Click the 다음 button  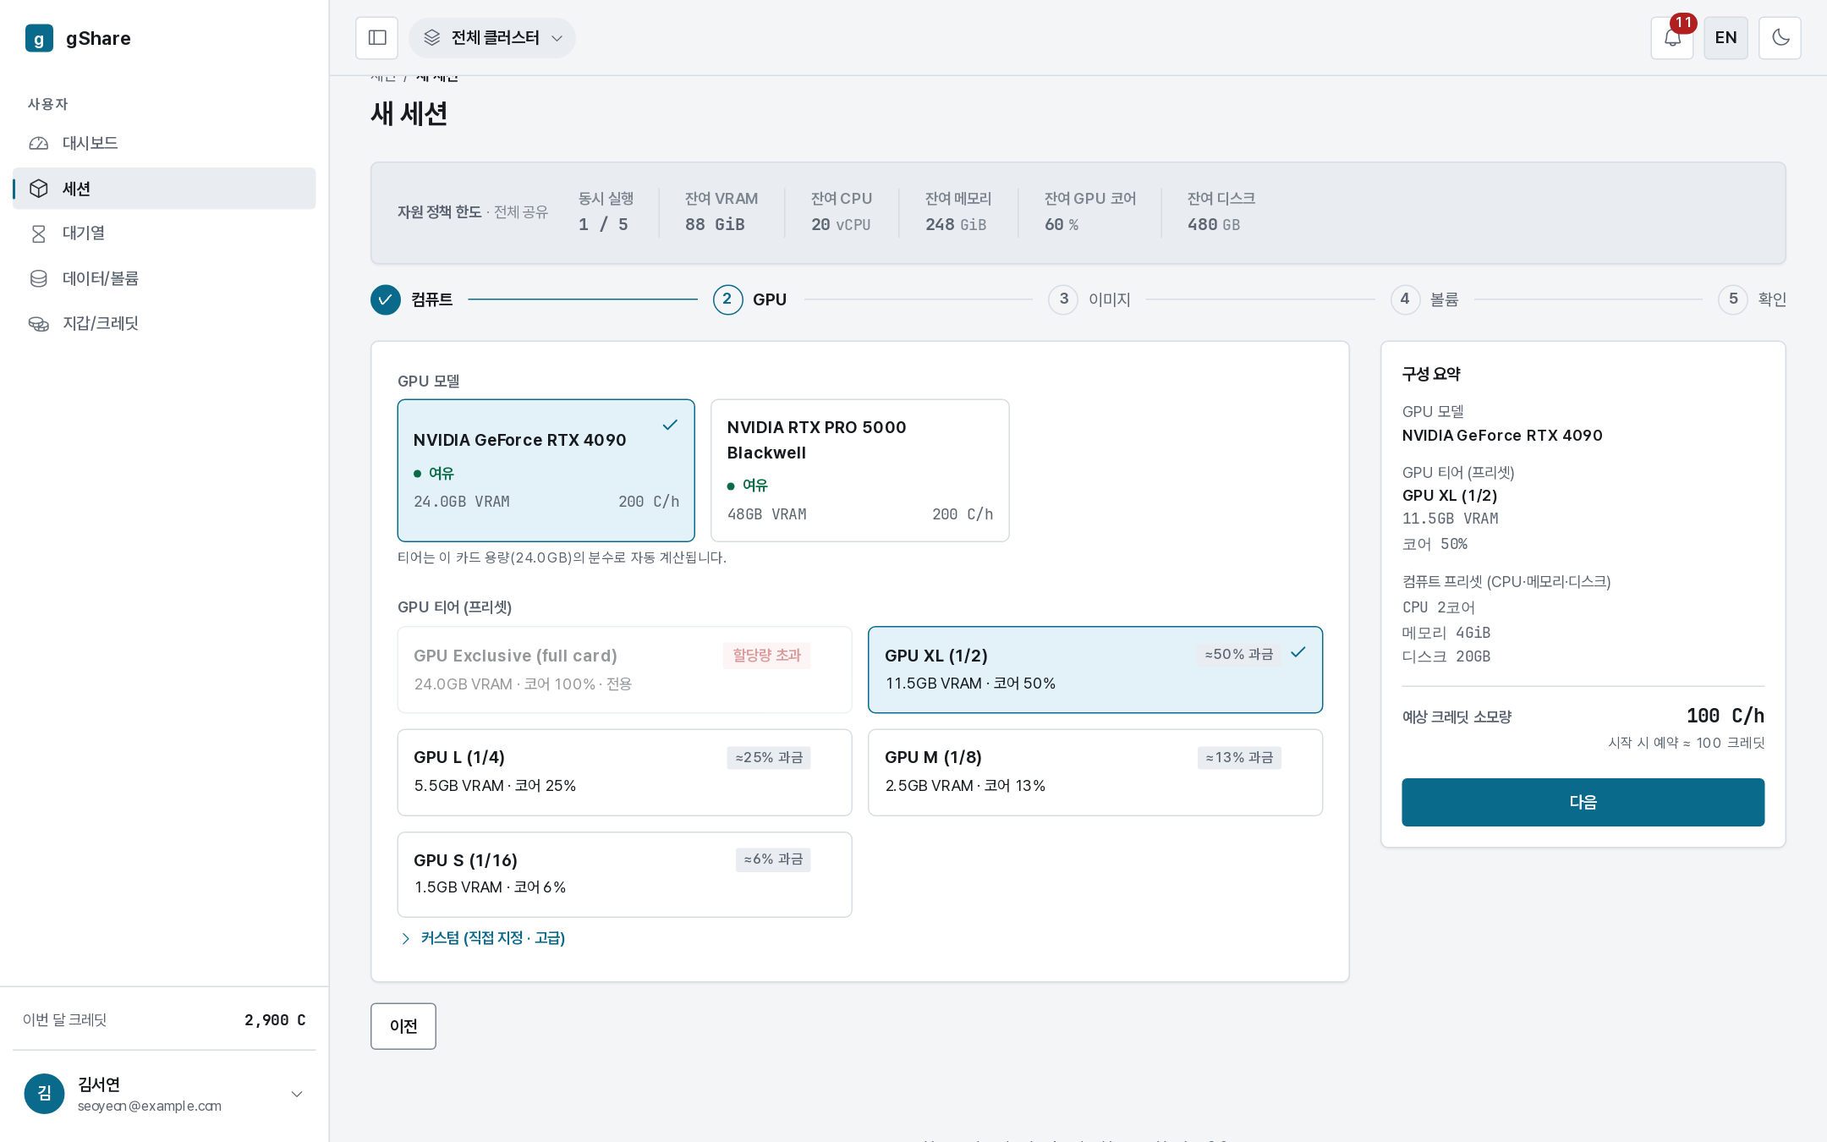click(x=1583, y=802)
